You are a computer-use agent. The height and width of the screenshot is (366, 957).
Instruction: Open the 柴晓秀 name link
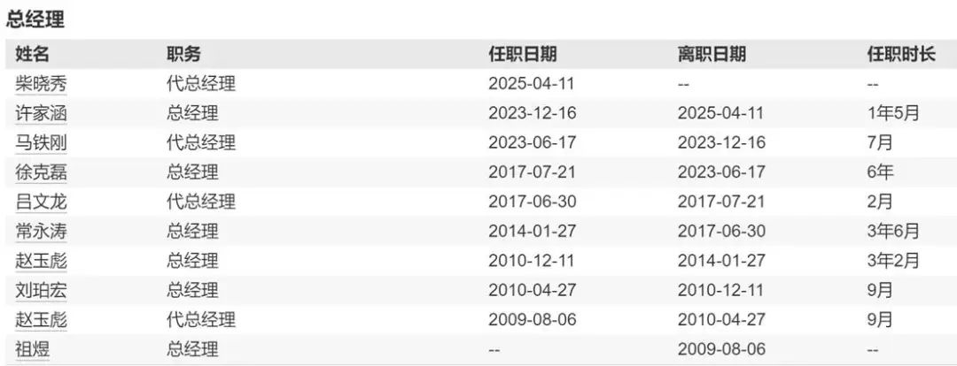tap(41, 84)
